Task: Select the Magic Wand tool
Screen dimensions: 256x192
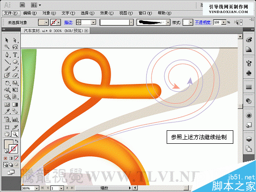Action: tap(6, 47)
